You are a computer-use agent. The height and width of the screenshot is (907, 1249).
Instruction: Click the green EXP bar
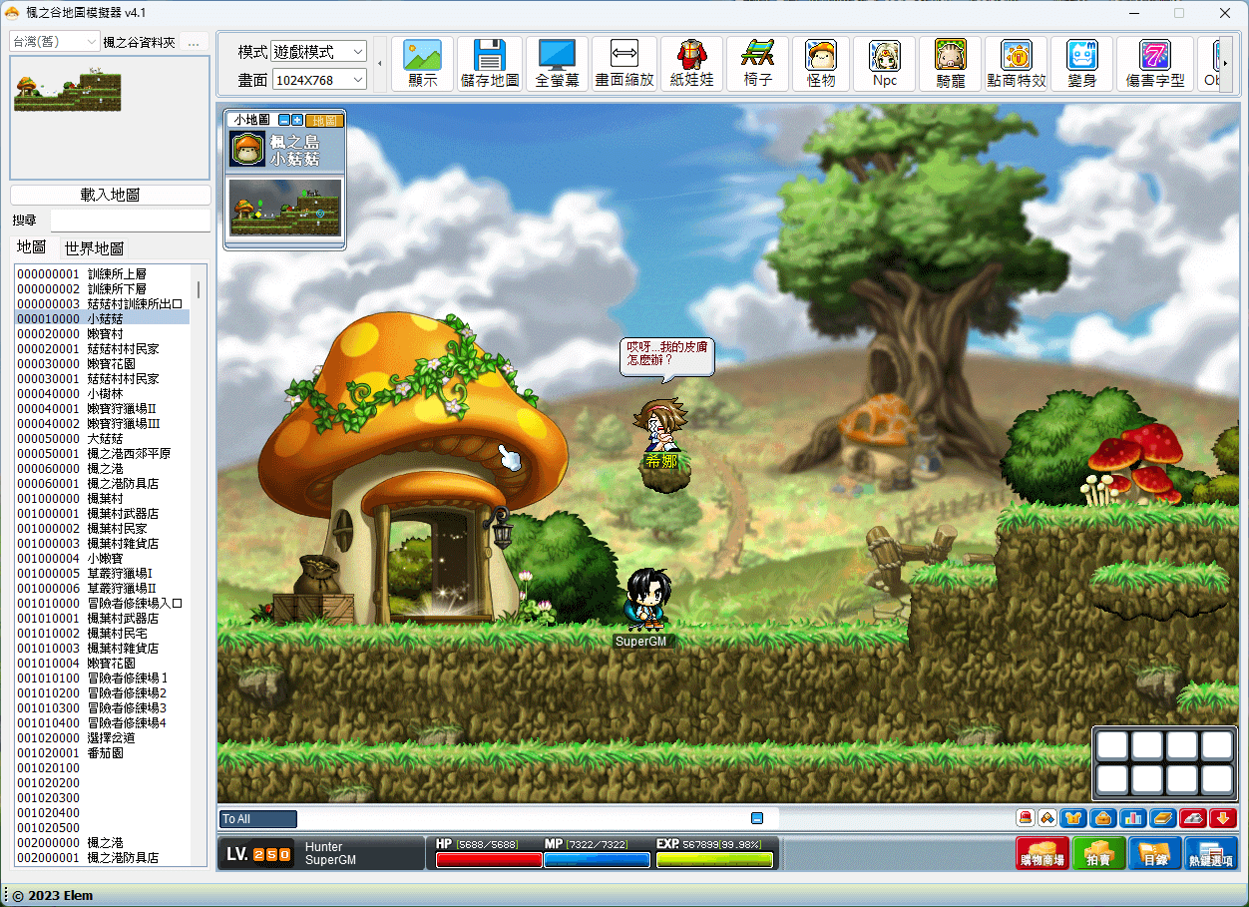714,859
